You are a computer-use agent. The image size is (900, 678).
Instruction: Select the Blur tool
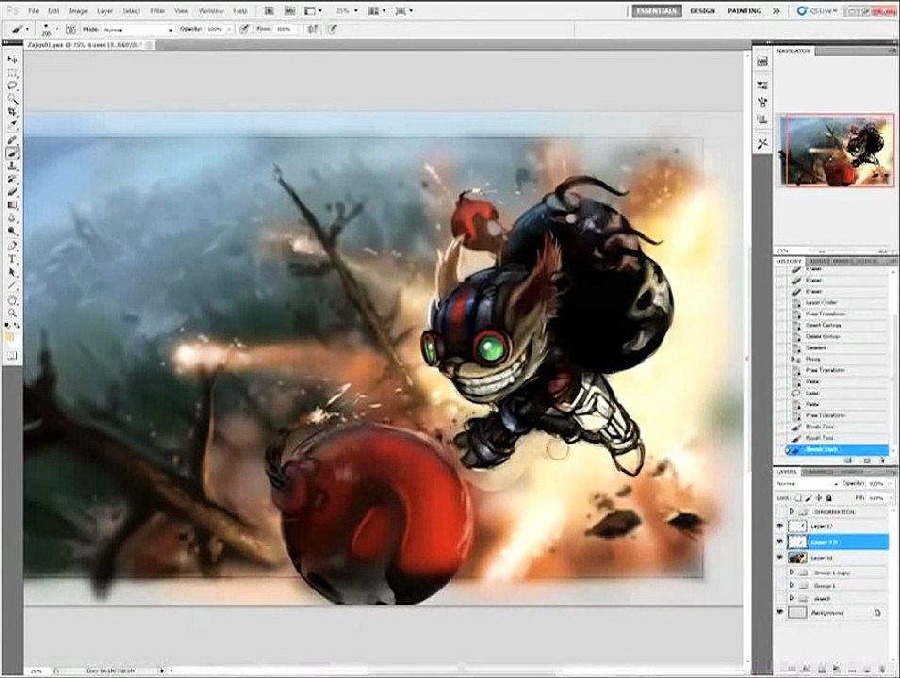click(12, 218)
